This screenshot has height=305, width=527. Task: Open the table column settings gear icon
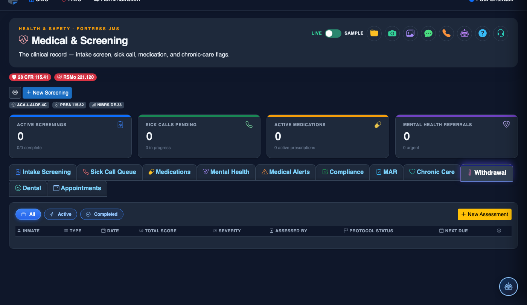[499, 231]
